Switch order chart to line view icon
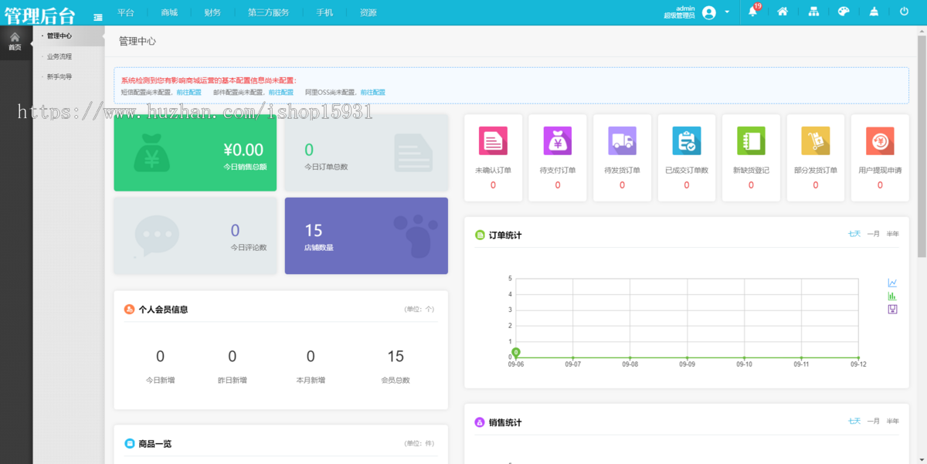Image resolution: width=927 pixels, height=464 pixels. 892,283
